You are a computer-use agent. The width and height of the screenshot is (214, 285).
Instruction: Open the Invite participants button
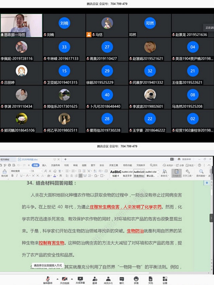(95, 280)
